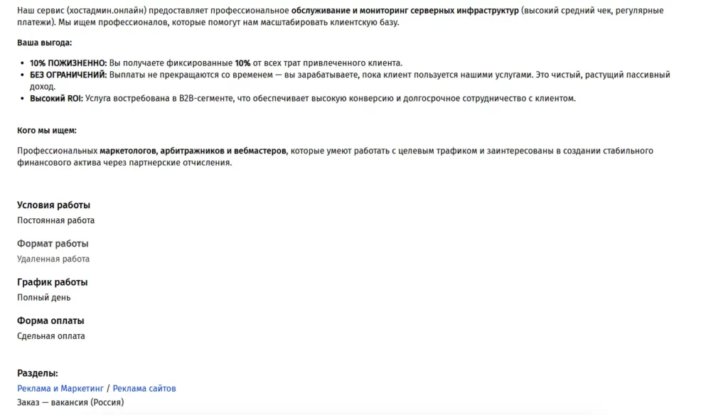Viewport: 728px width, 415px height.
Task: Select the "Сдельная оплата" value text
Action: [x=50, y=336]
